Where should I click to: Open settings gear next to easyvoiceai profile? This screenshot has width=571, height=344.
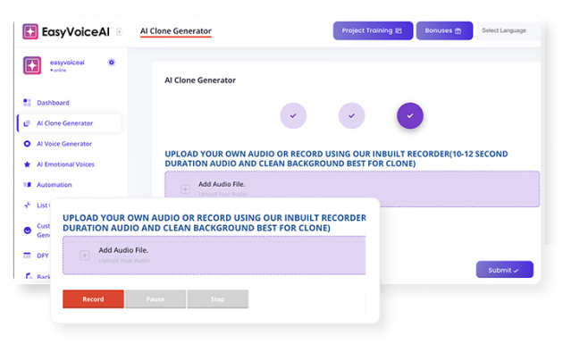coord(112,63)
